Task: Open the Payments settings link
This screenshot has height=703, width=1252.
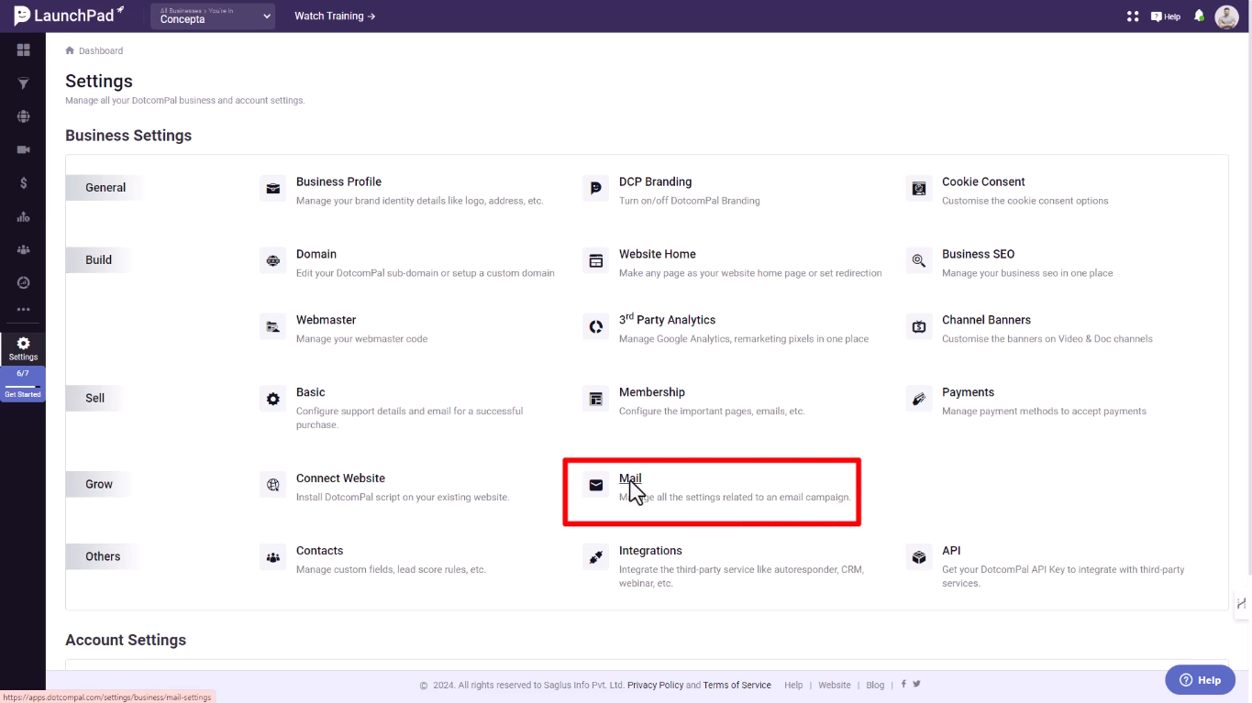Action: (x=968, y=392)
